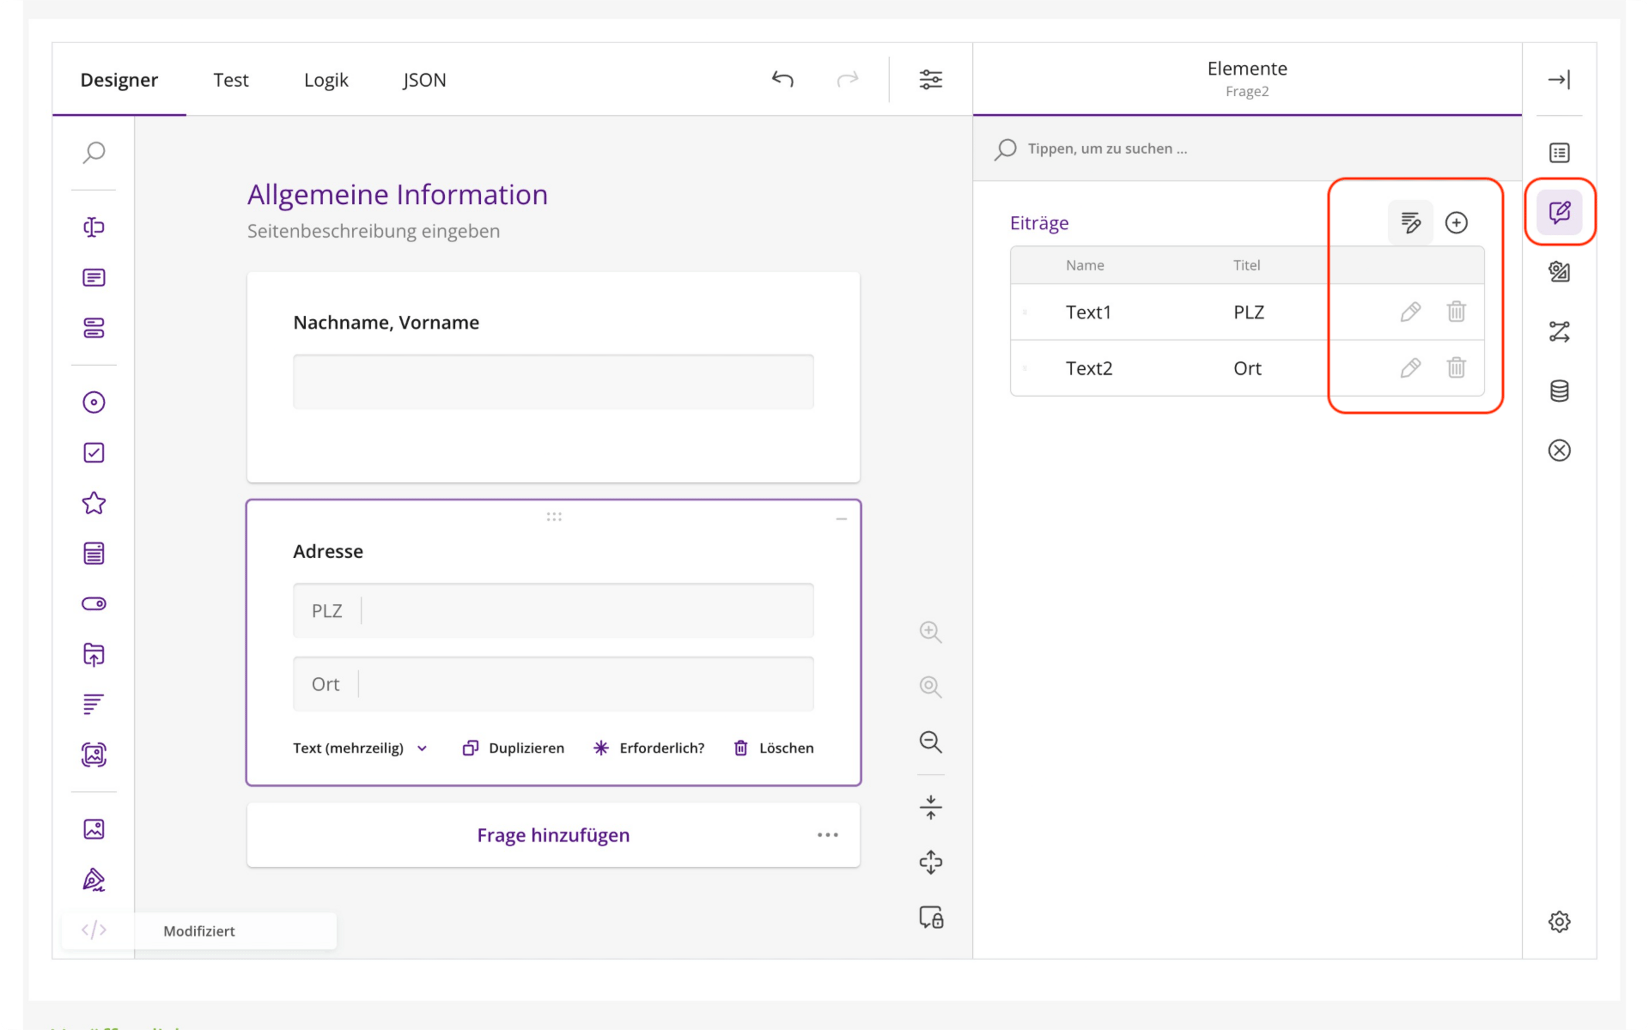Collapse the Adresse question panel
Image resolution: width=1649 pixels, height=1030 pixels.
[842, 519]
